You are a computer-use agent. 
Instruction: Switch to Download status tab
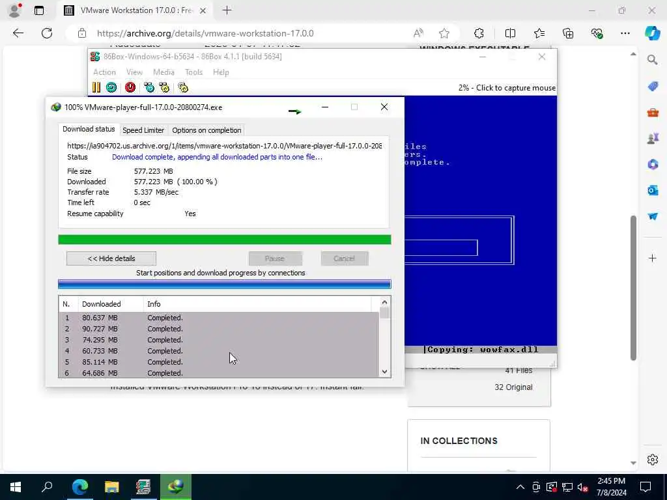point(89,130)
